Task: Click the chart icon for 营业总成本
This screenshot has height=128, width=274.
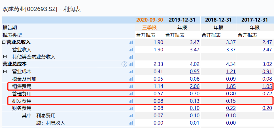Action: 131,64
